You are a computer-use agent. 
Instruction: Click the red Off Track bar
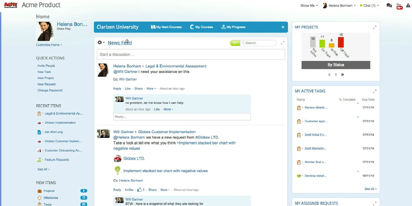coord(341,42)
